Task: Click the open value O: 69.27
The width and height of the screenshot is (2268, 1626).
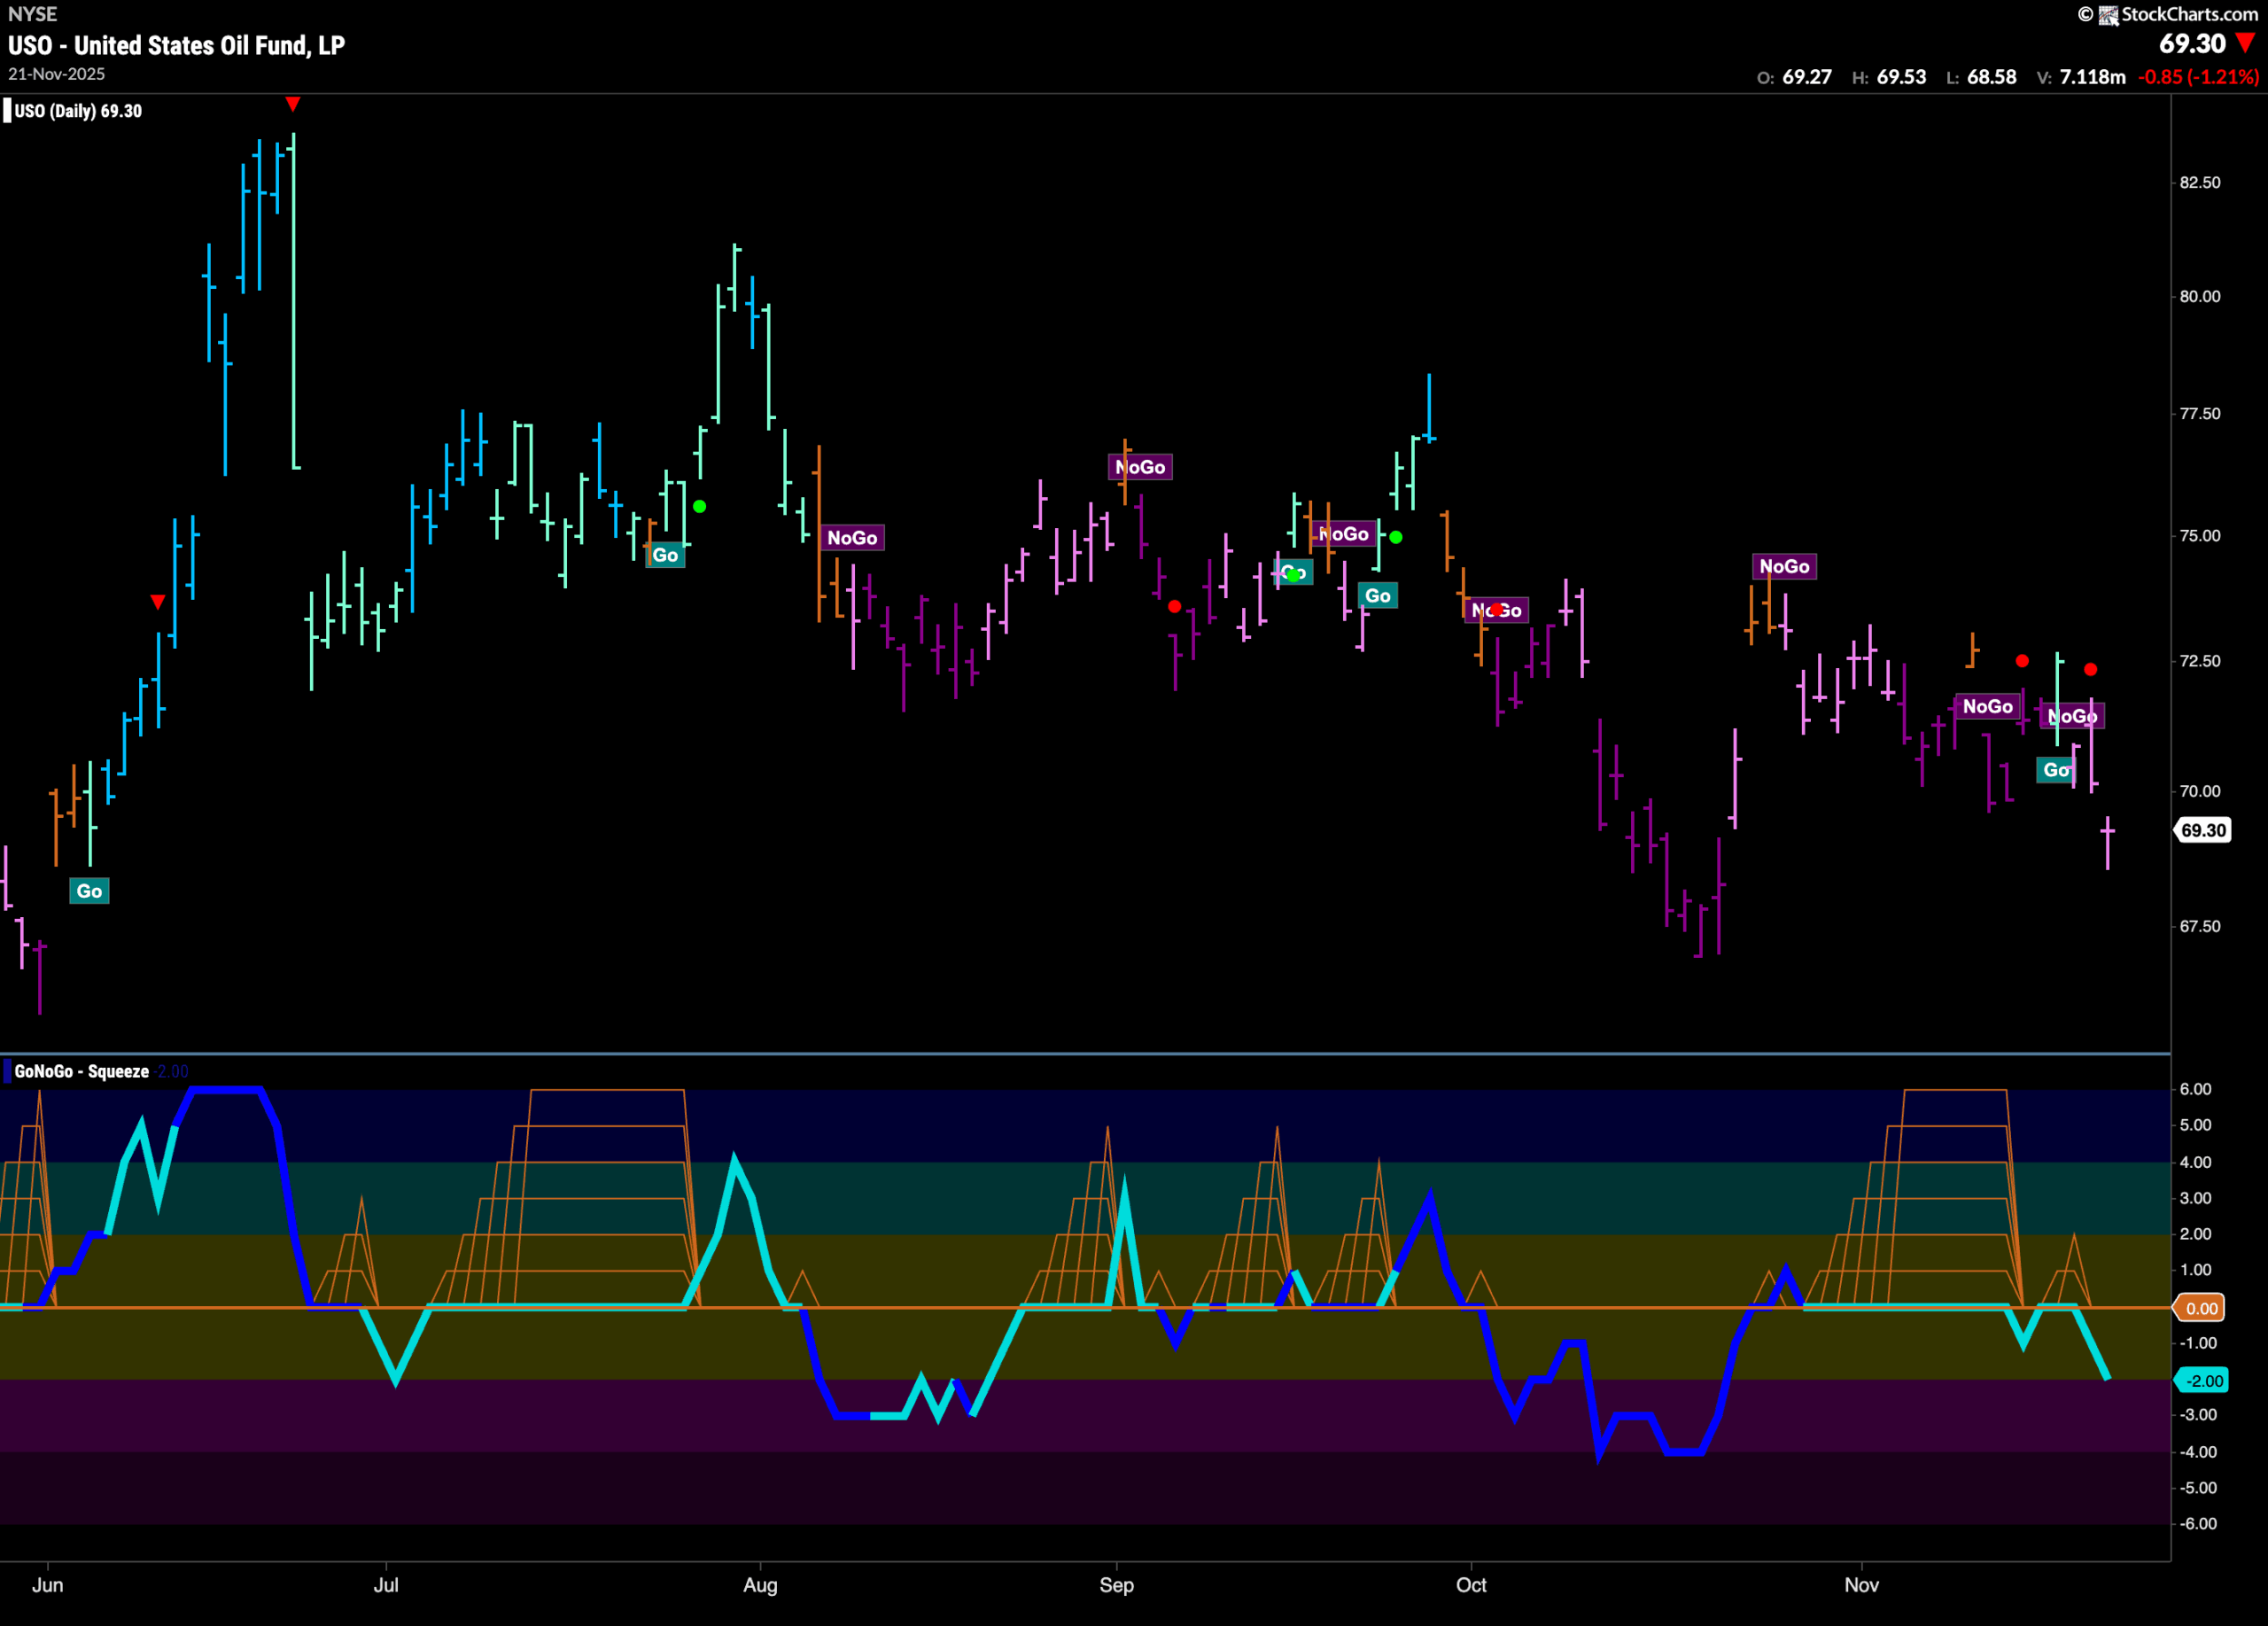Action: tap(1794, 77)
